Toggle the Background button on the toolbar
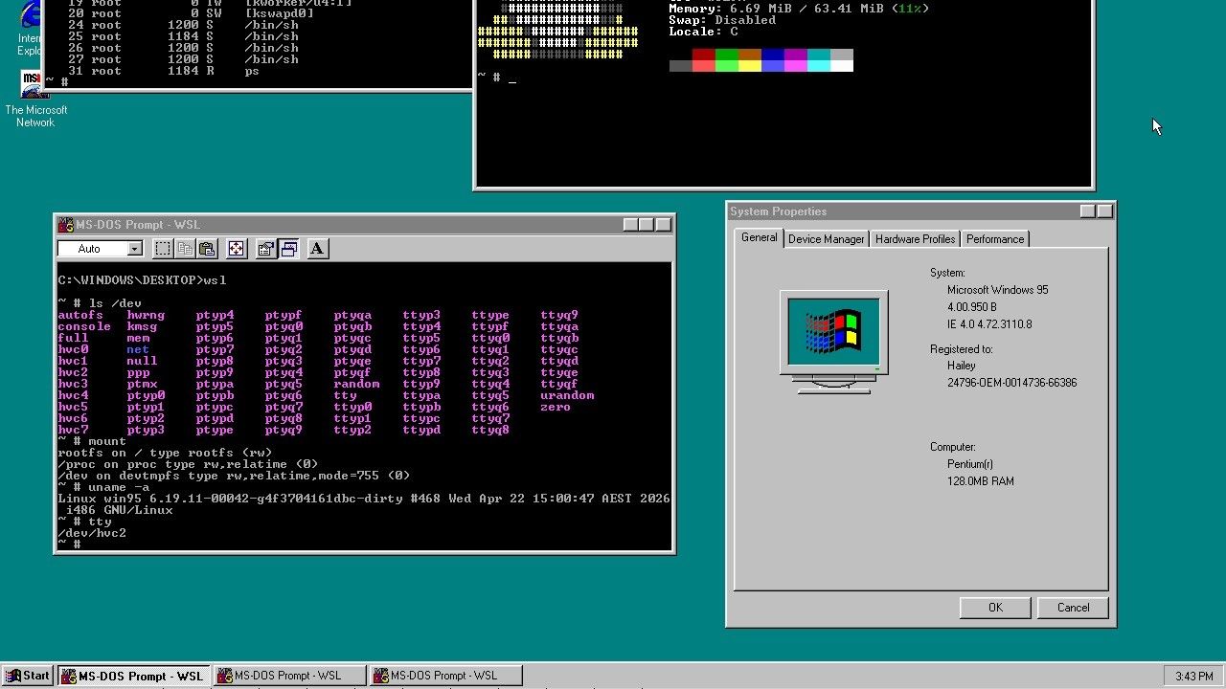Viewport: 1226px width, 689px height. [288, 249]
